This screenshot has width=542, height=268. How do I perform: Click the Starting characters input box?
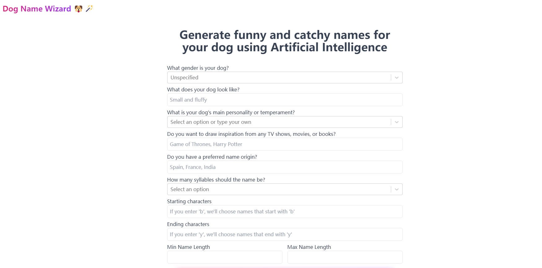click(x=285, y=211)
